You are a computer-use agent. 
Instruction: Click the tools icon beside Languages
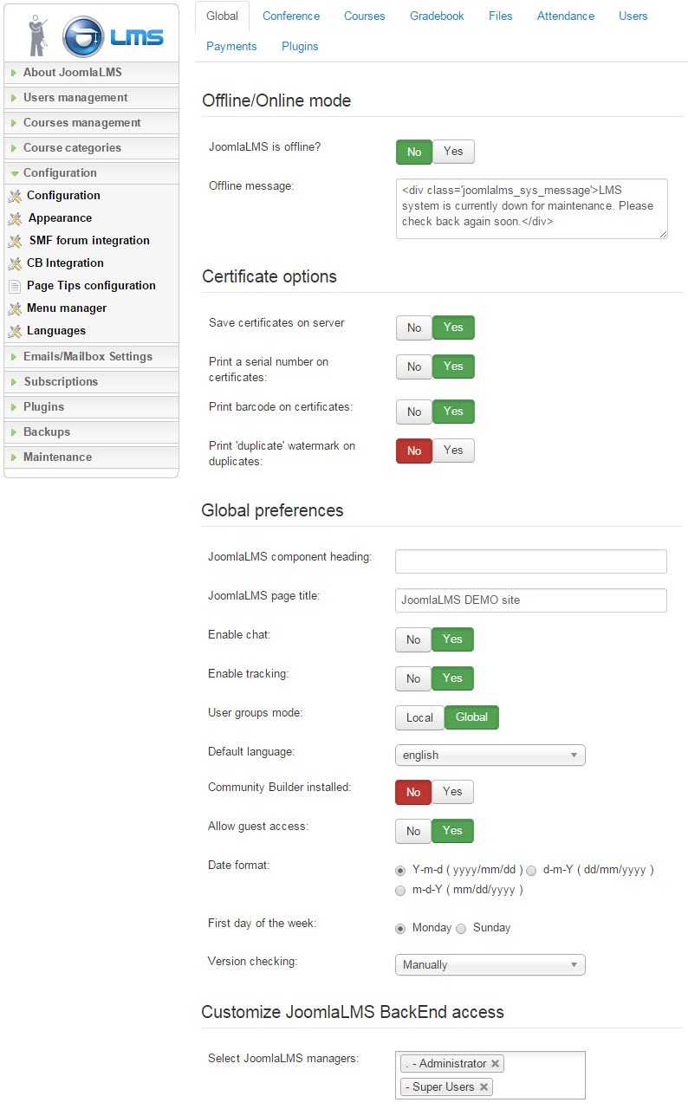[x=15, y=331]
